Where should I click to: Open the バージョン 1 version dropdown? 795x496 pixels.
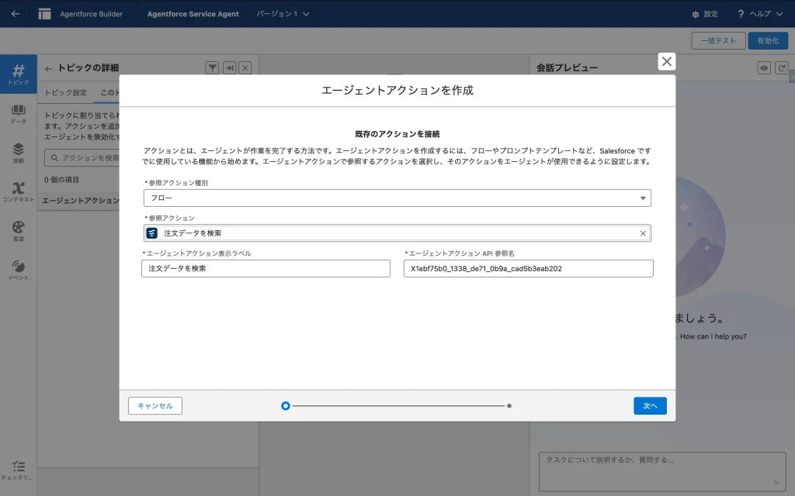click(283, 14)
